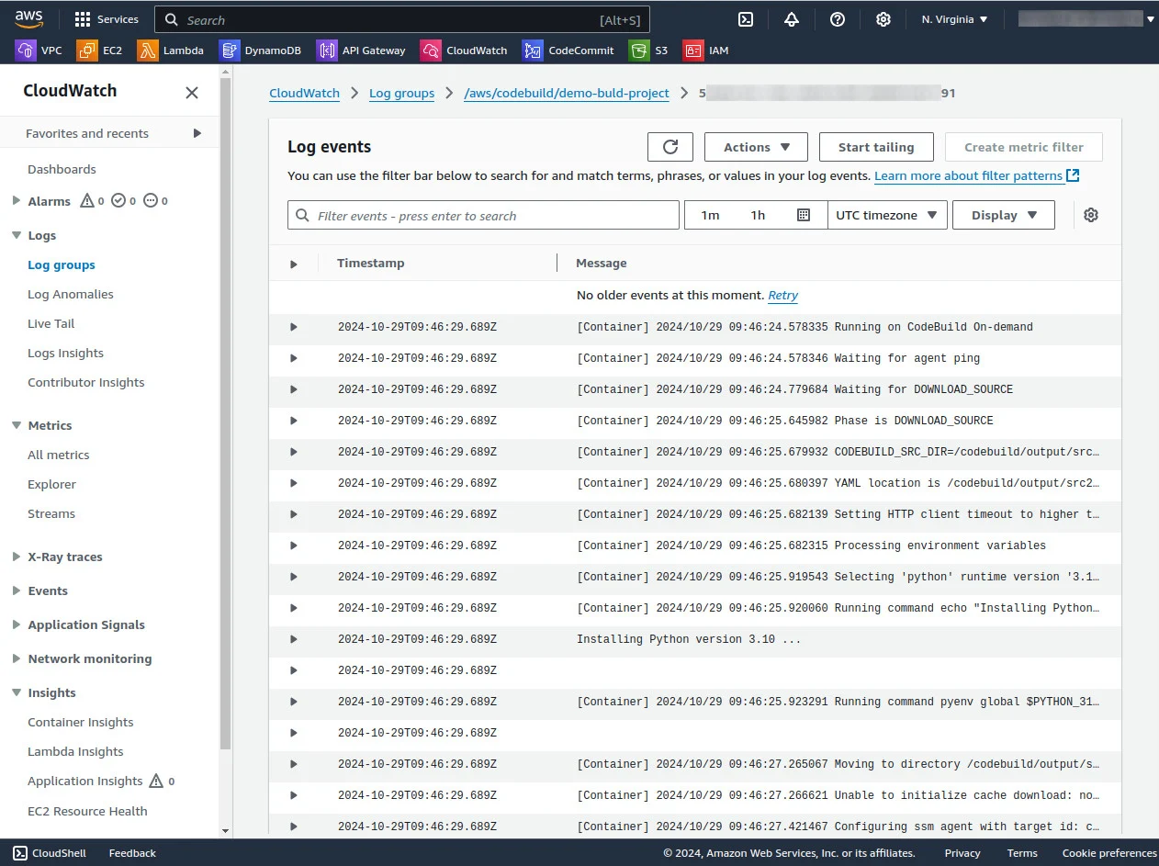
Task: Collapse the Insights section
Action: (x=17, y=692)
